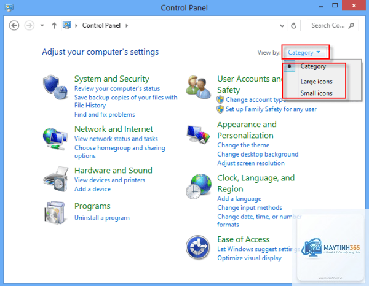The height and width of the screenshot is (286, 369).
Task: Maximize the Control Panel window
Action: [335, 6]
